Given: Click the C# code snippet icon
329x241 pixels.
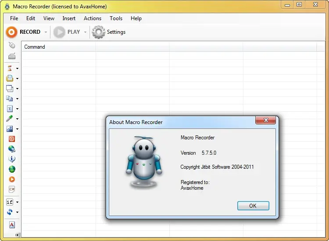Looking at the screenshot, I should (12, 189).
